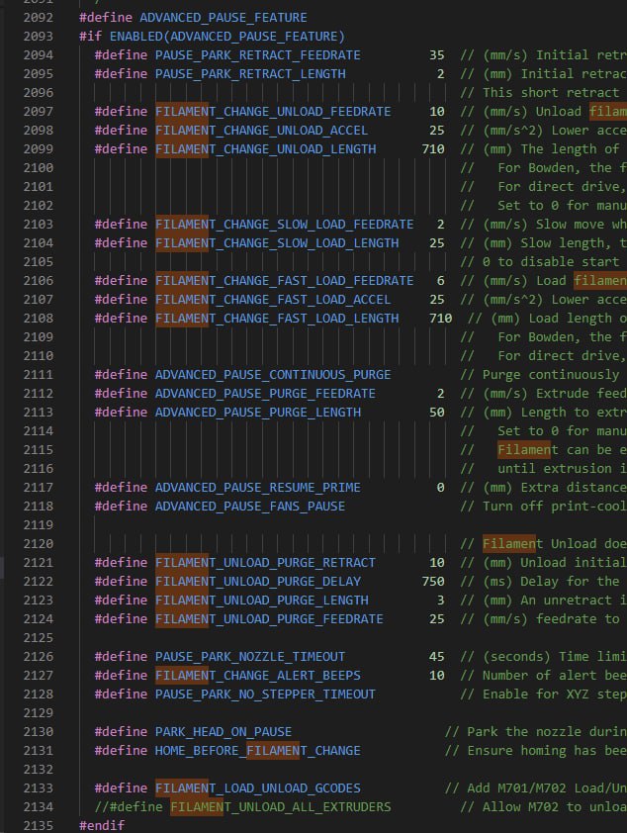Click FILAMENT_CHANGE_SLOW_LOAD_LENGTH macro name
This screenshot has width=627, height=833.
coord(277,243)
